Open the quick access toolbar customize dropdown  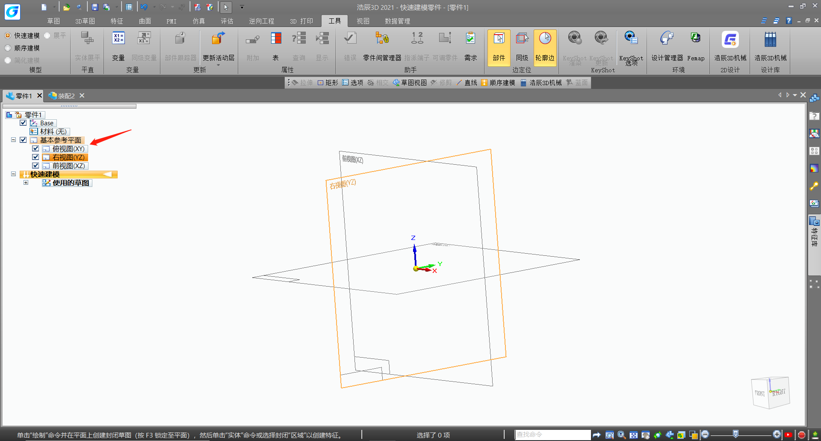(x=242, y=7)
